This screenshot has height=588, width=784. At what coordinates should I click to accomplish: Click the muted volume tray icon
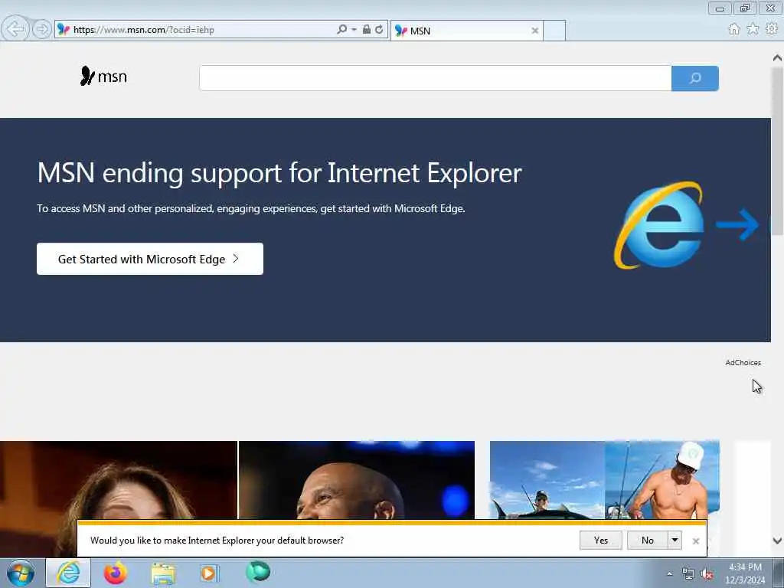(707, 574)
